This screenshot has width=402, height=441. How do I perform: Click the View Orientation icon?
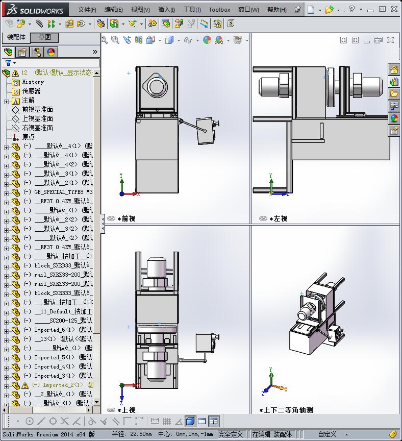150,40
